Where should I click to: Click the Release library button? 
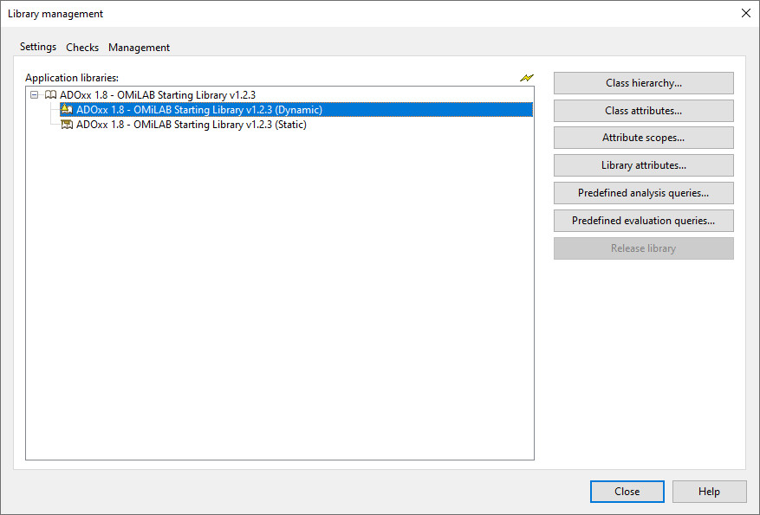(x=644, y=248)
